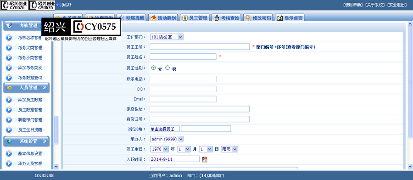This screenshot has height=180, width=413.
Task: Click the arrow icon beside 考务小类管理
Action: (9, 58)
